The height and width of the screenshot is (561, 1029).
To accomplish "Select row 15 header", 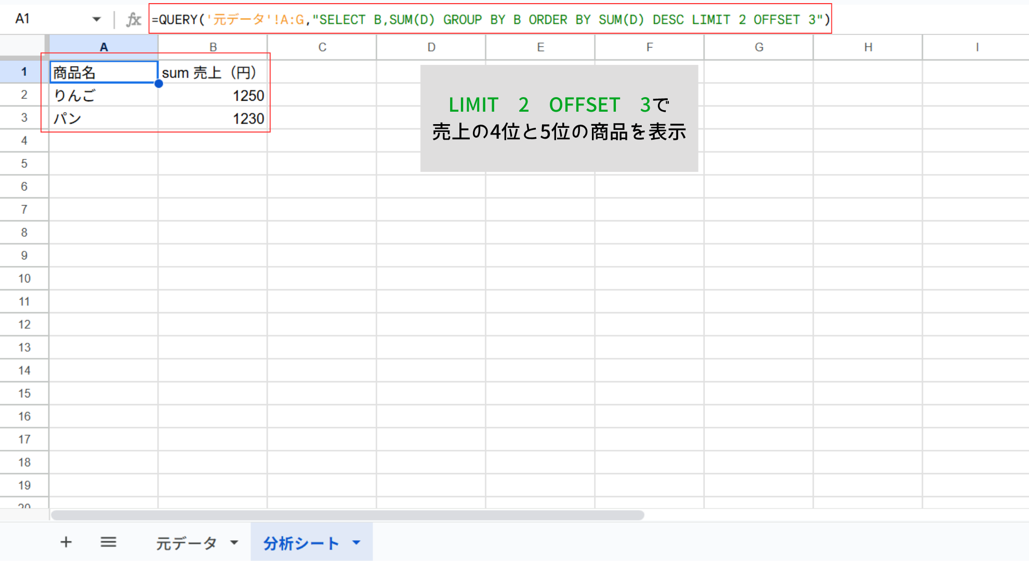I will [x=24, y=393].
